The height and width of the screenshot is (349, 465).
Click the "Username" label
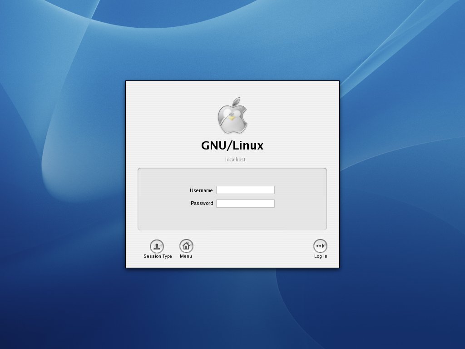click(201, 190)
